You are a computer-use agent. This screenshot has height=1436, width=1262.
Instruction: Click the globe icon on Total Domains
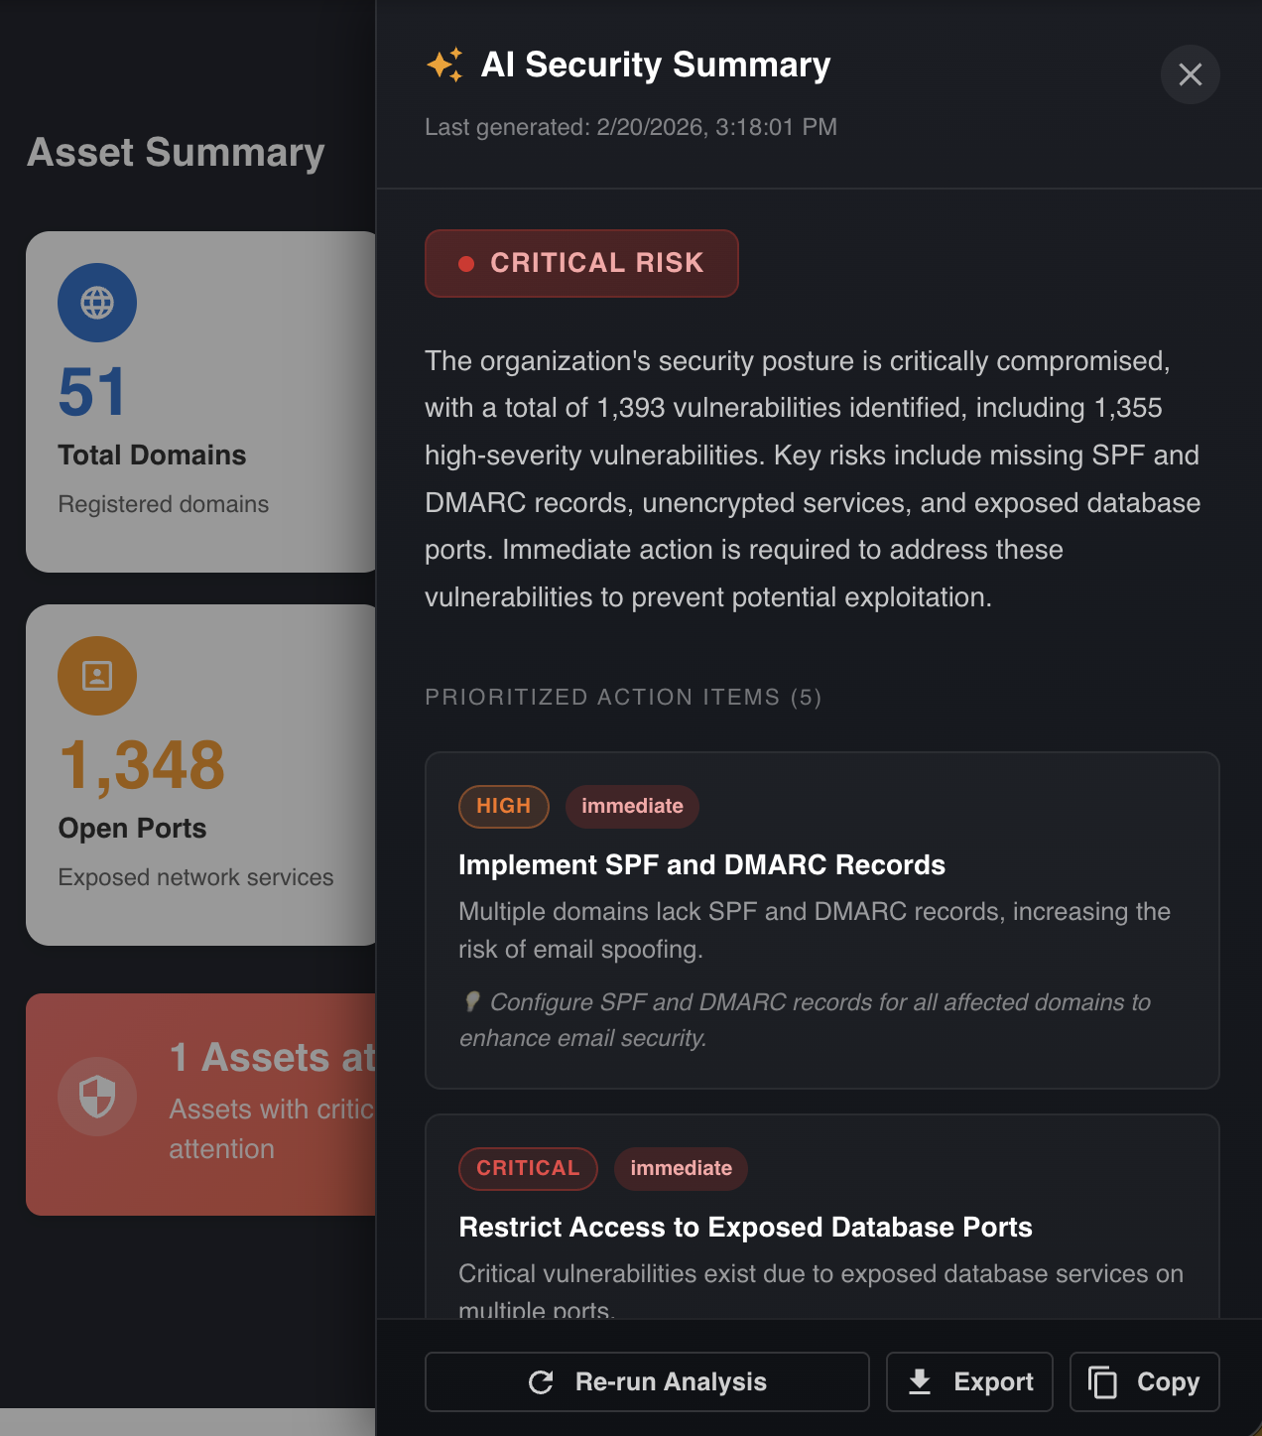point(97,303)
